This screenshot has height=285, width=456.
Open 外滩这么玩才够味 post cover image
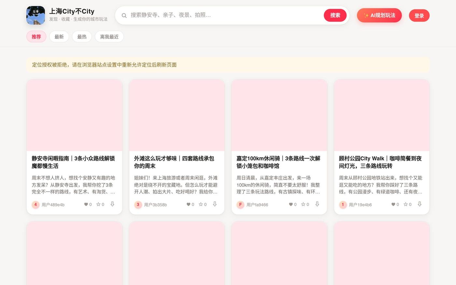[177, 115]
